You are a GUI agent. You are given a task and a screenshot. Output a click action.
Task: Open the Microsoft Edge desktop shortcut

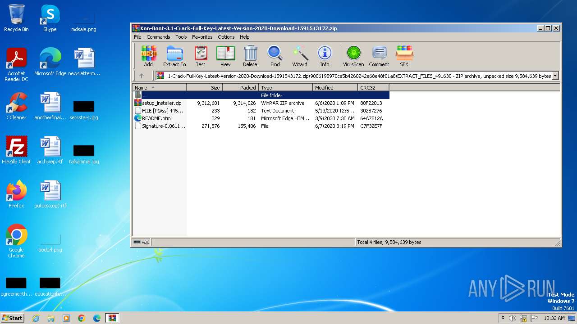tap(50, 62)
